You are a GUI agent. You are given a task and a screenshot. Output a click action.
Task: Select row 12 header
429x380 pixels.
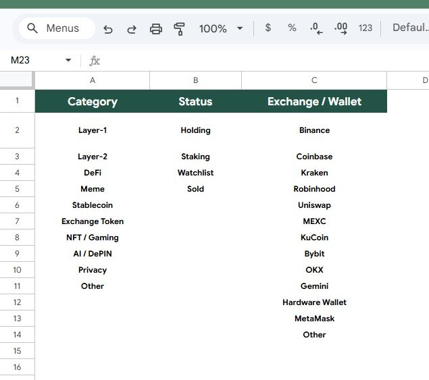pos(18,302)
